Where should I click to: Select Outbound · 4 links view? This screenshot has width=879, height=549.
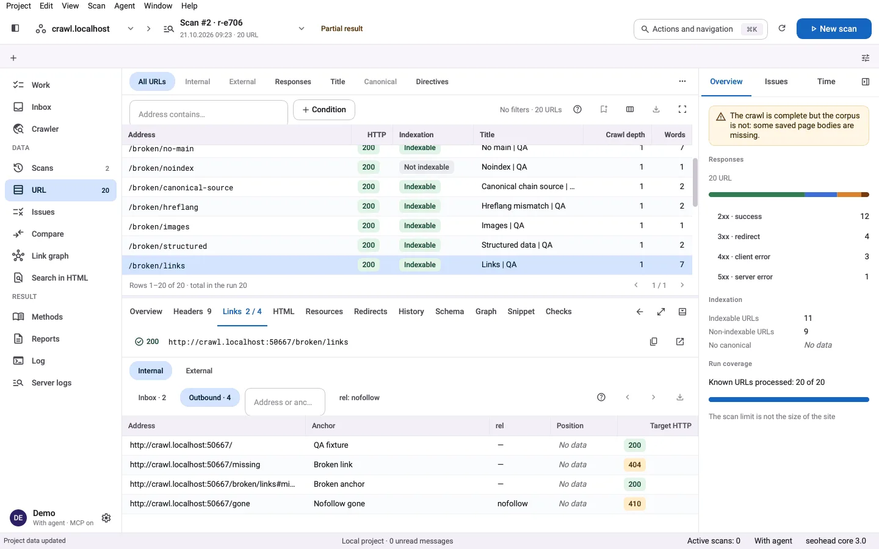tap(210, 398)
